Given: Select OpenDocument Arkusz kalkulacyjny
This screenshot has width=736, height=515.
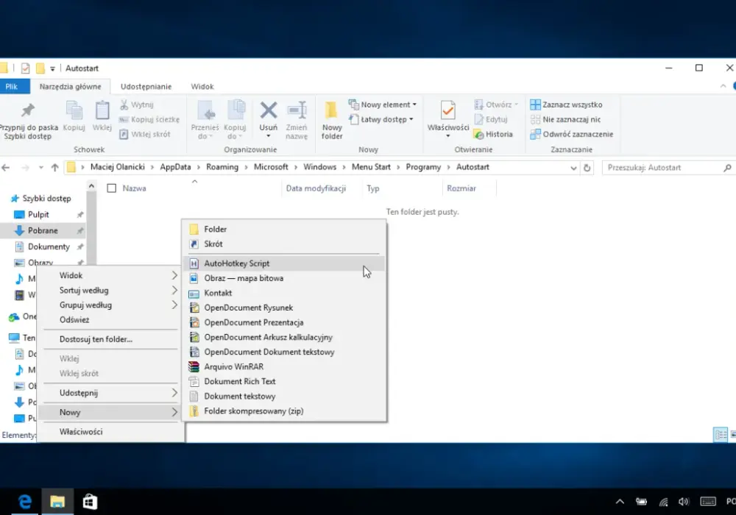Looking at the screenshot, I should click(284, 337).
